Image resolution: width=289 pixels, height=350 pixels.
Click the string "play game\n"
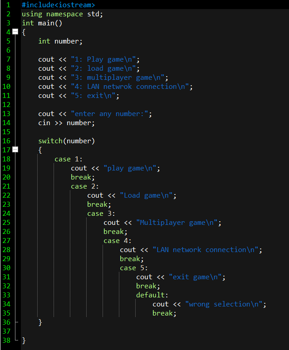pos(130,168)
